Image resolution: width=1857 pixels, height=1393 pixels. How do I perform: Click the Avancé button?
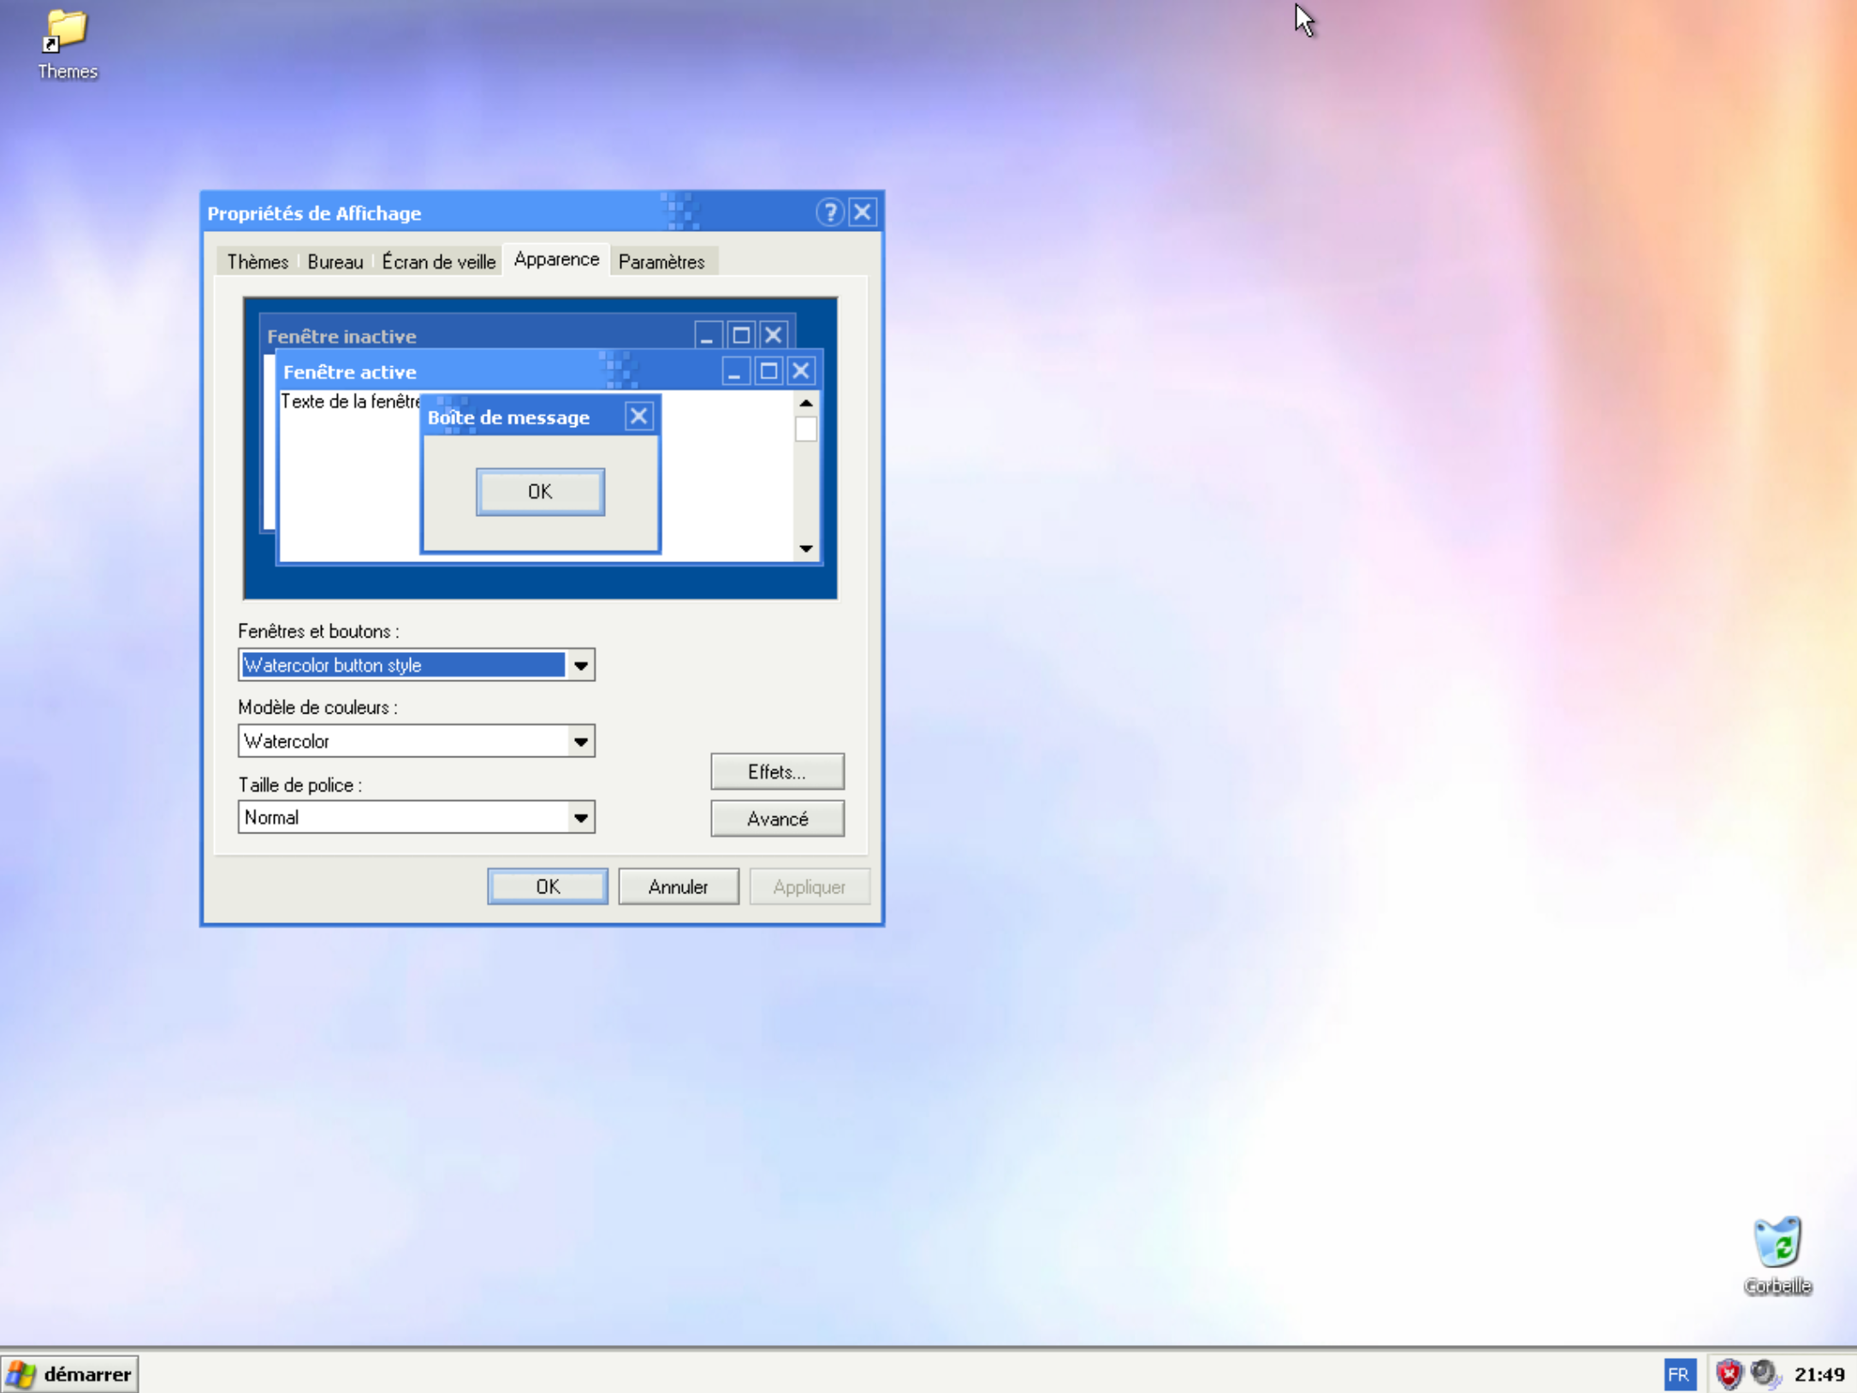(x=776, y=819)
